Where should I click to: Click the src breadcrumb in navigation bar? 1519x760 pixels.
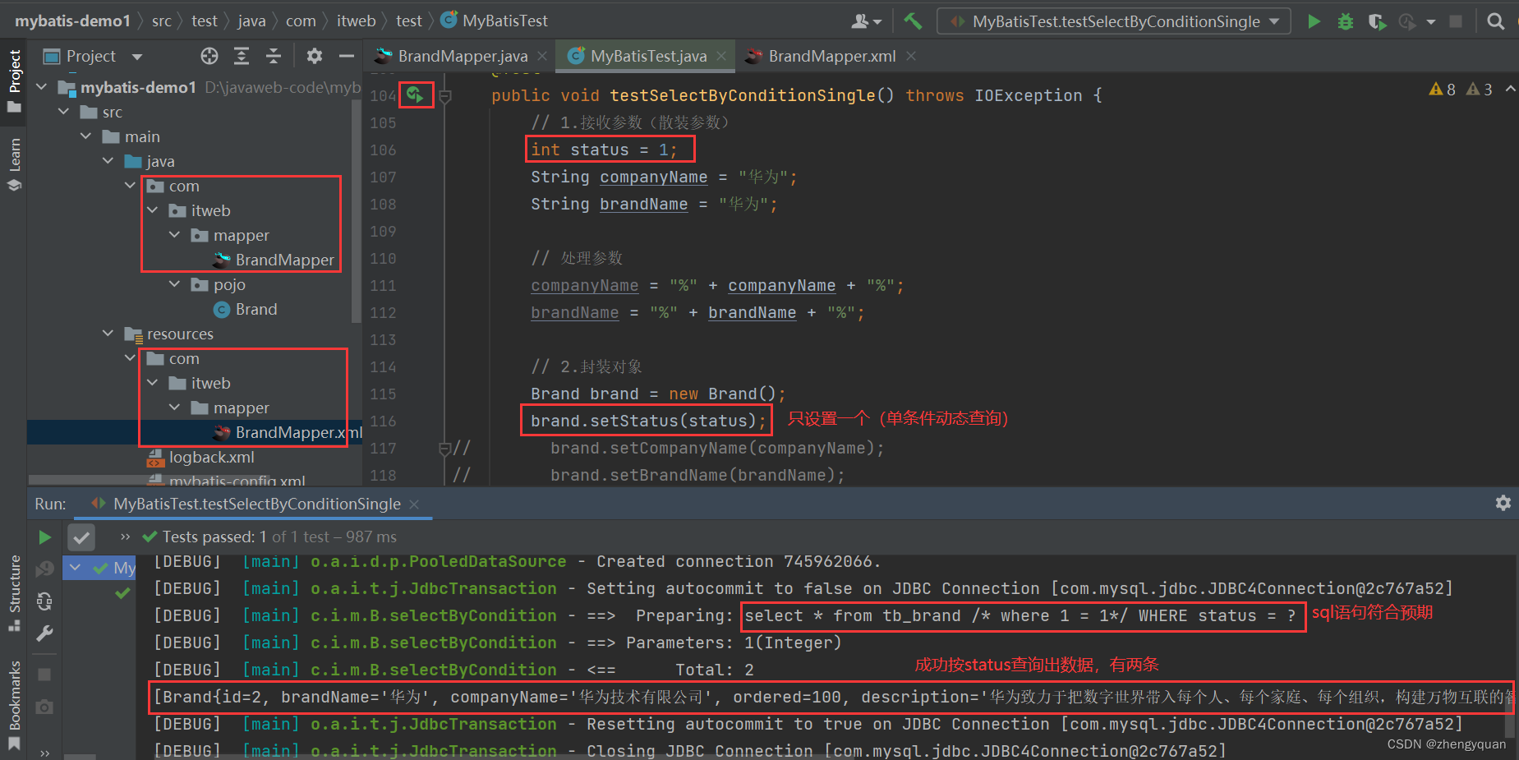[x=161, y=21]
